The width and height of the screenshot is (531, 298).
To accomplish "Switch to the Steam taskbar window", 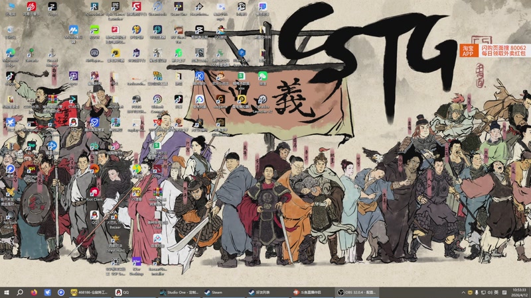I will pos(223,292).
